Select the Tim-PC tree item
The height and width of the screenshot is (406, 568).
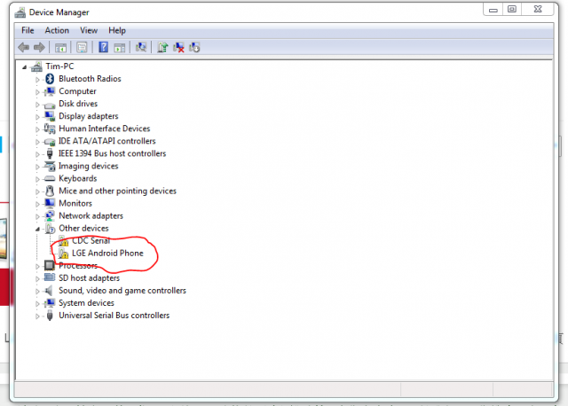pos(59,66)
